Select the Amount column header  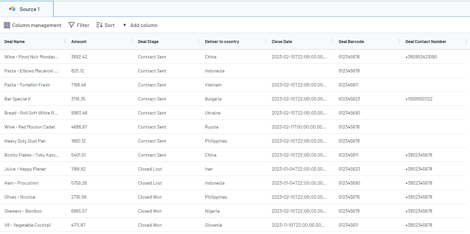coord(79,41)
